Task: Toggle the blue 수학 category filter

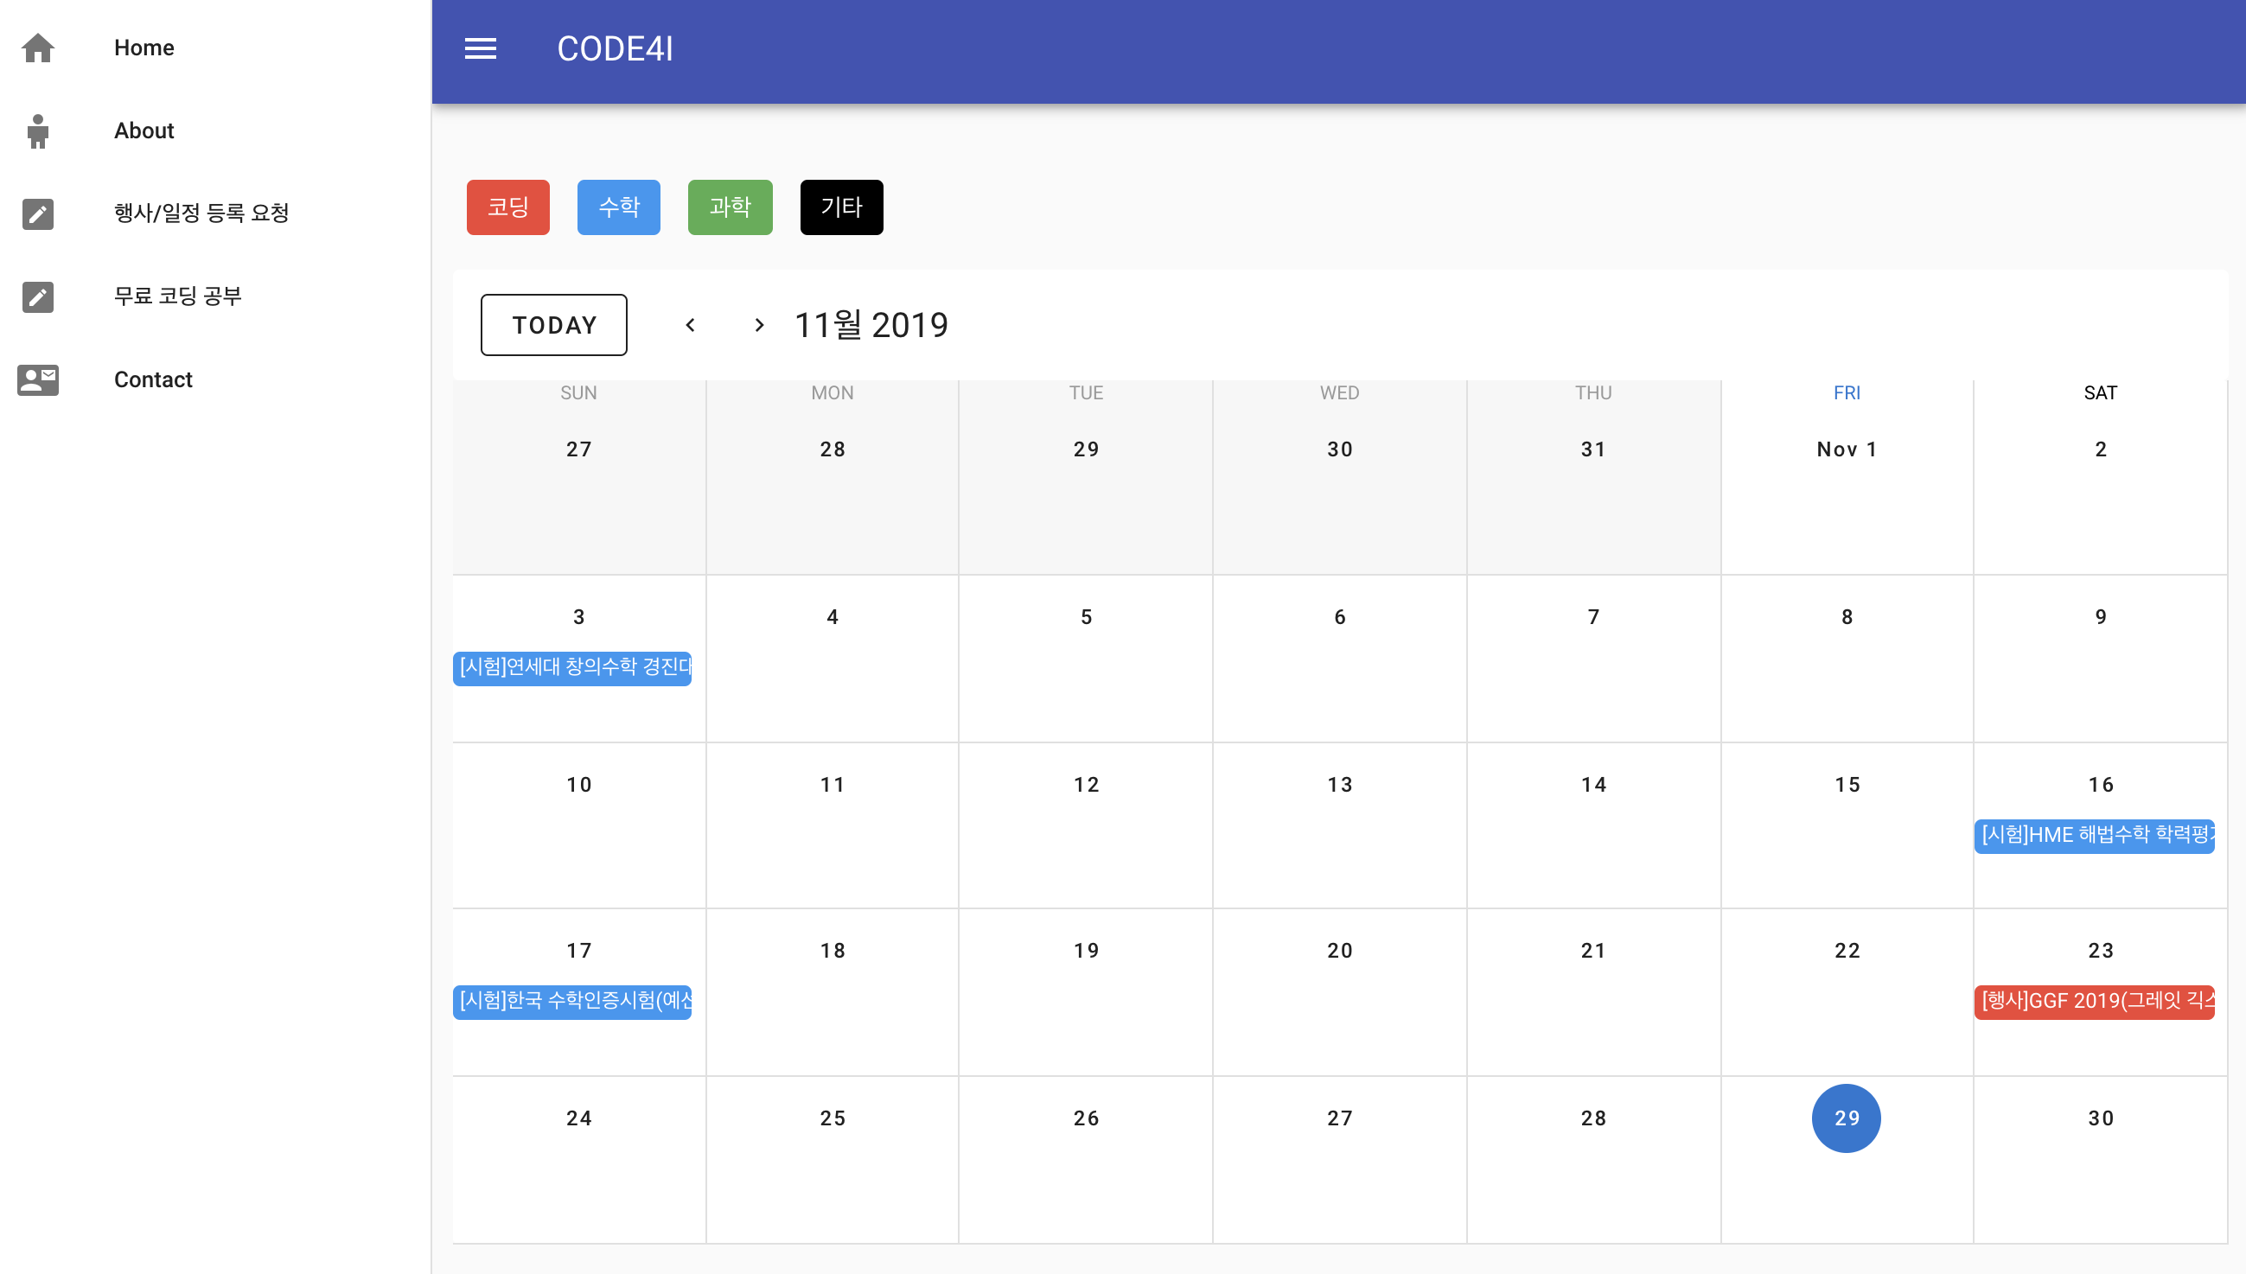Action: (619, 207)
